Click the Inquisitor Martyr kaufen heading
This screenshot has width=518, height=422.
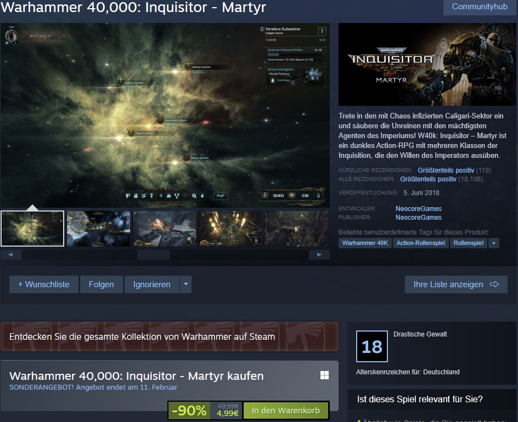pos(137,376)
